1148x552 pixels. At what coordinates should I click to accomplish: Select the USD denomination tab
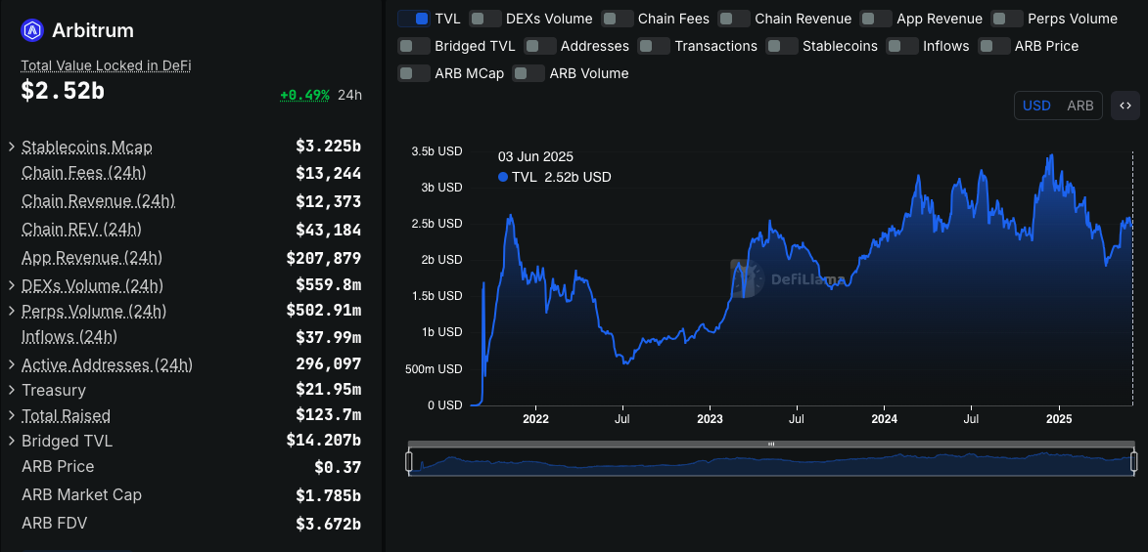coord(1036,106)
